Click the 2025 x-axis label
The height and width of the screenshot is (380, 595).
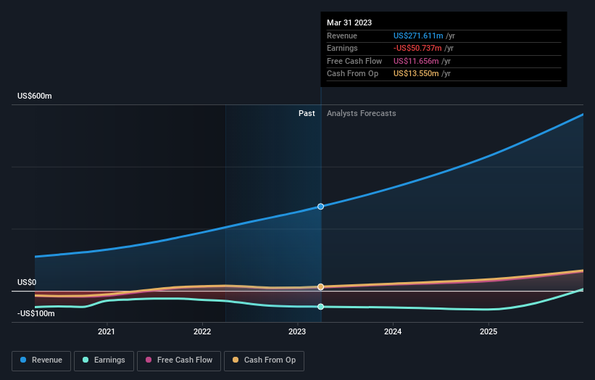click(x=488, y=331)
